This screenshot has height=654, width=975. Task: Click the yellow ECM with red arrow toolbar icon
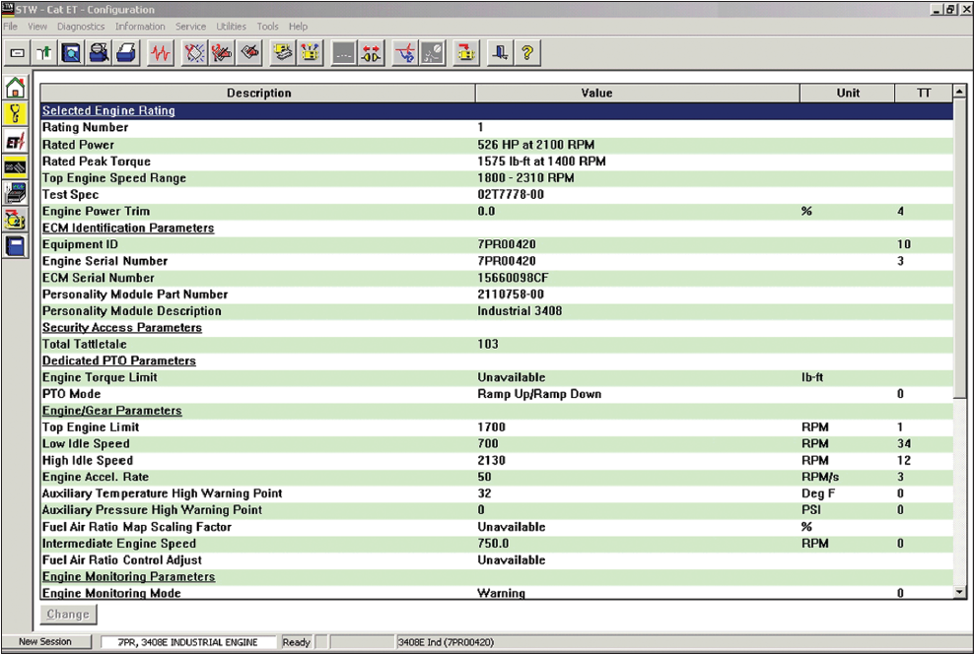point(466,53)
